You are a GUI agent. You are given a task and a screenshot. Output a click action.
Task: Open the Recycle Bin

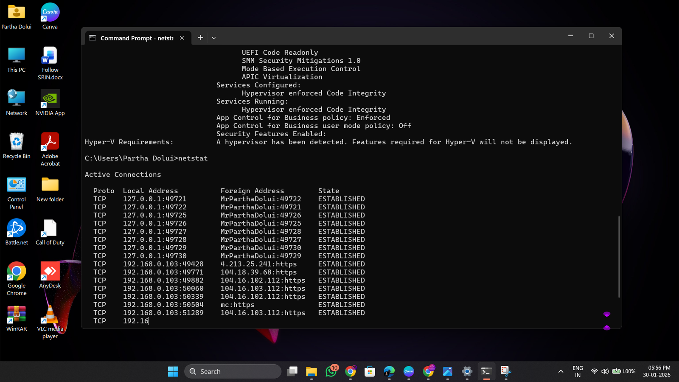point(16,142)
